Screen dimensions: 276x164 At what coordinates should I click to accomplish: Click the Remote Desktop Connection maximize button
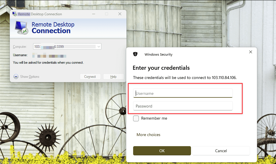pyautogui.click(x=107, y=14)
